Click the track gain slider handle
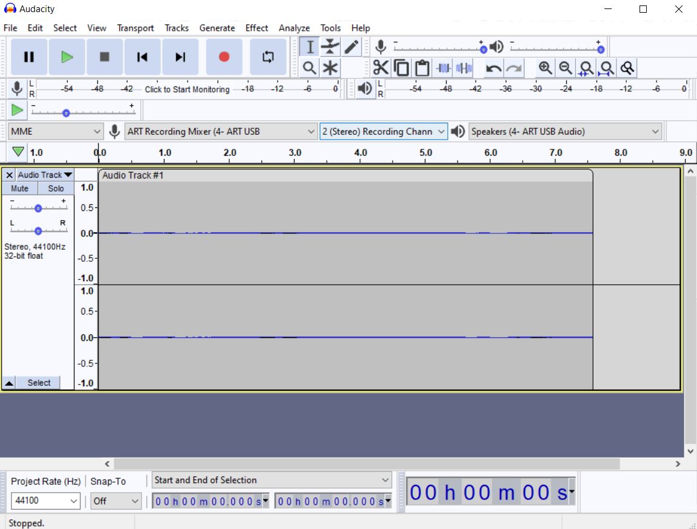The width and height of the screenshot is (697, 529). tap(38, 208)
